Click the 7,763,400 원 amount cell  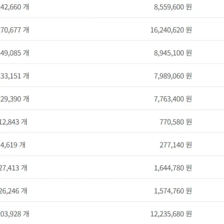point(173,99)
